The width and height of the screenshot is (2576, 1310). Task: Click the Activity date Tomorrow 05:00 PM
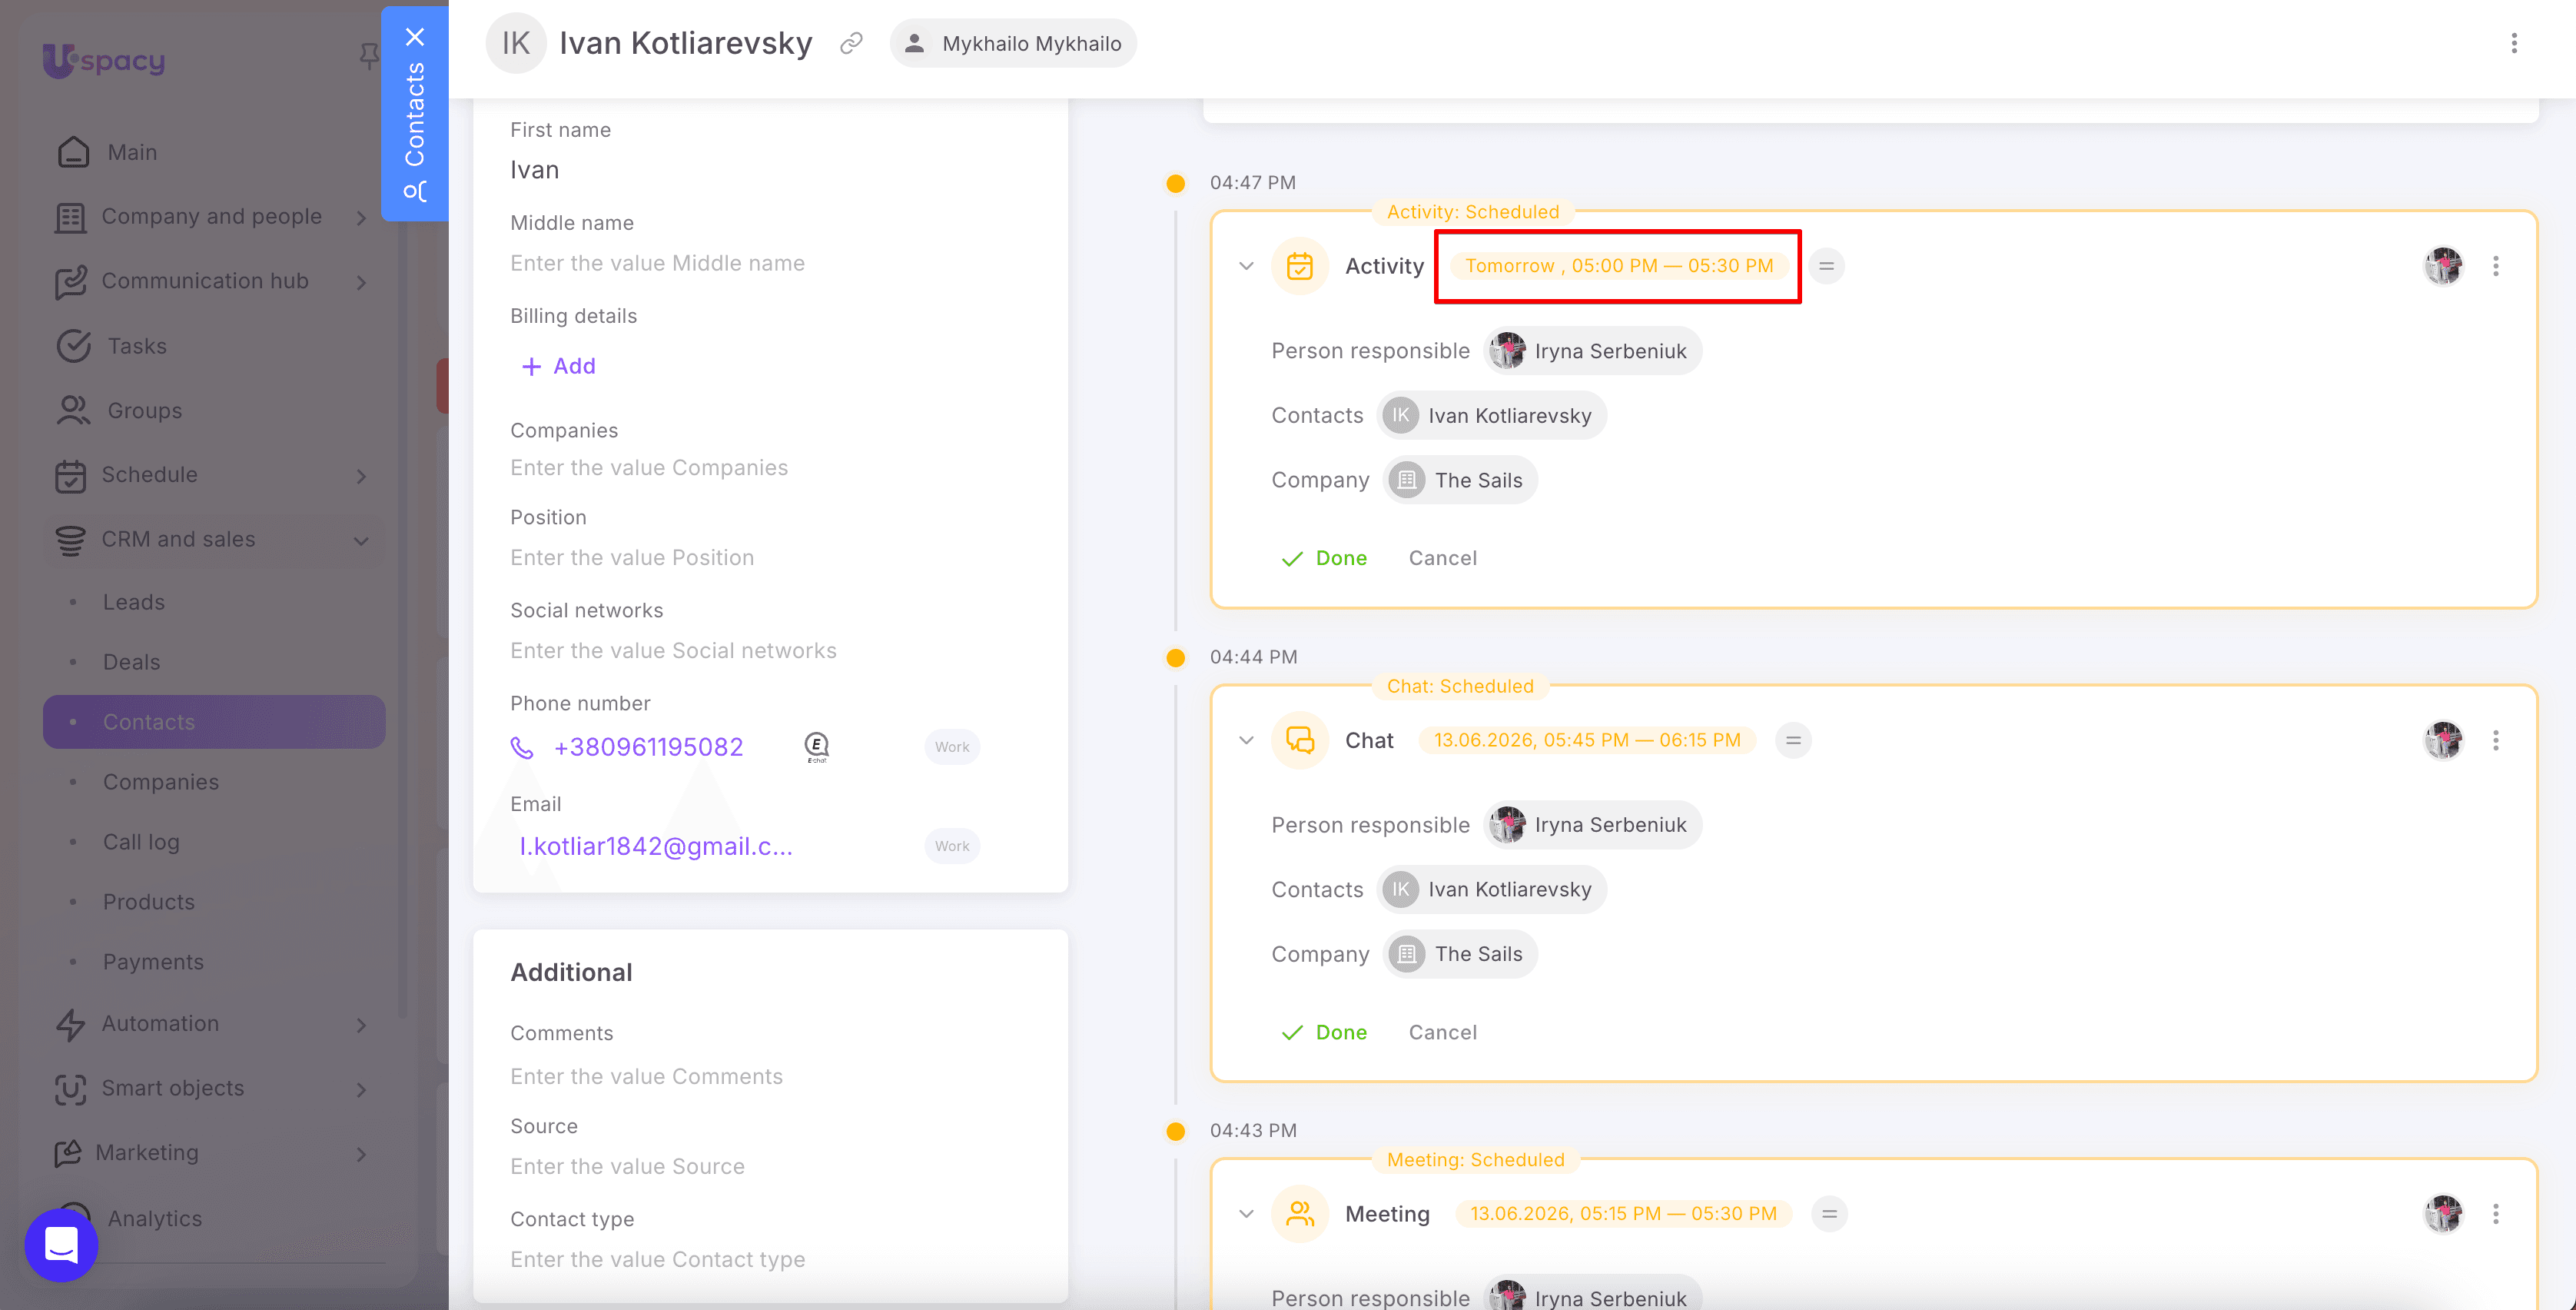coord(1618,266)
